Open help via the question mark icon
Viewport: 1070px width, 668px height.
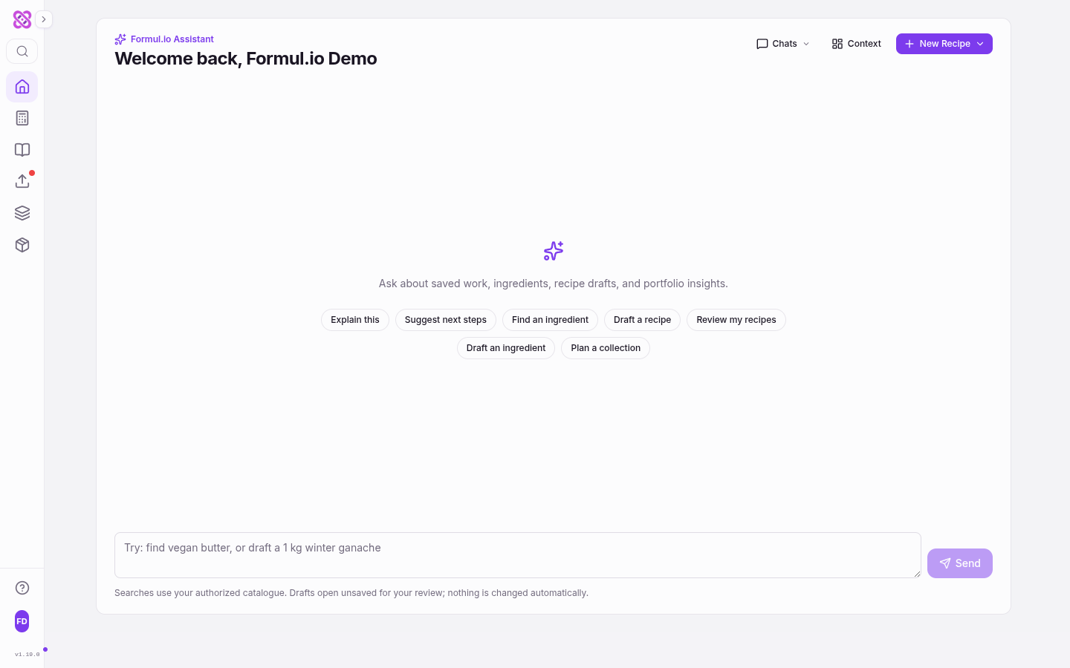22,588
